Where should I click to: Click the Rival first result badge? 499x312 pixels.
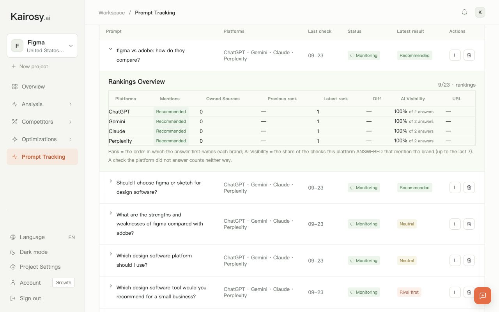click(x=409, y=292)
